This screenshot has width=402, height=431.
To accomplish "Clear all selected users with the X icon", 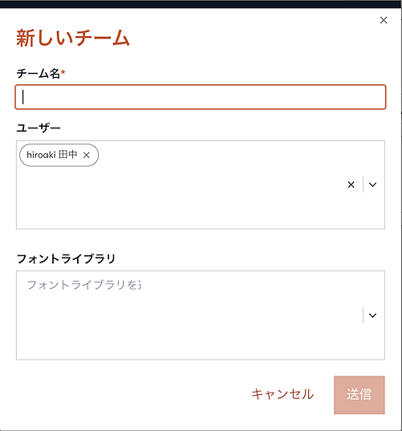I will click(351, 185).
